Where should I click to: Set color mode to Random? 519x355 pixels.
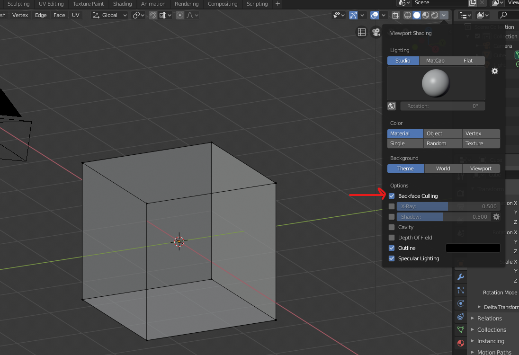click(443, 143)
